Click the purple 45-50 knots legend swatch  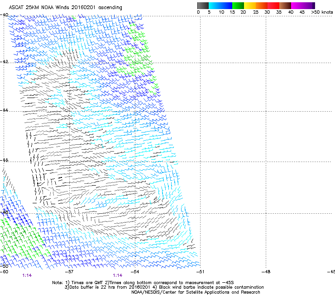tap(309, 5)
